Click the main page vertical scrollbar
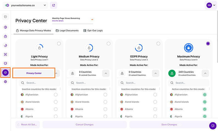 click(217, 37)
